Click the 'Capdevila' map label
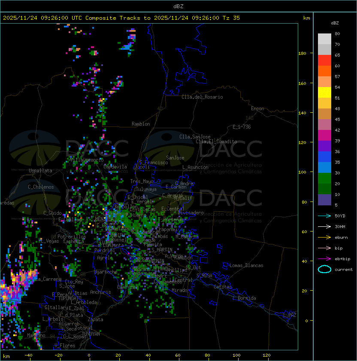The height and width of the screenshot is (361, 357). 115,167
